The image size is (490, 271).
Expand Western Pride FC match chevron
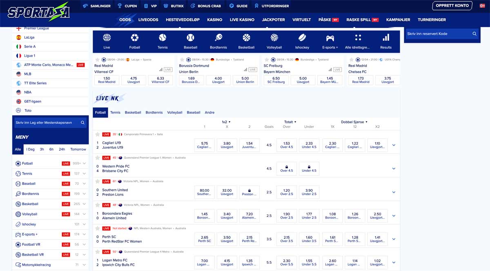click(394, 169)
